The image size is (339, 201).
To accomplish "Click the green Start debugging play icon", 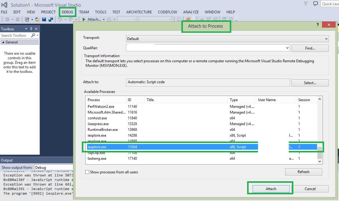I will coord(84,19).
